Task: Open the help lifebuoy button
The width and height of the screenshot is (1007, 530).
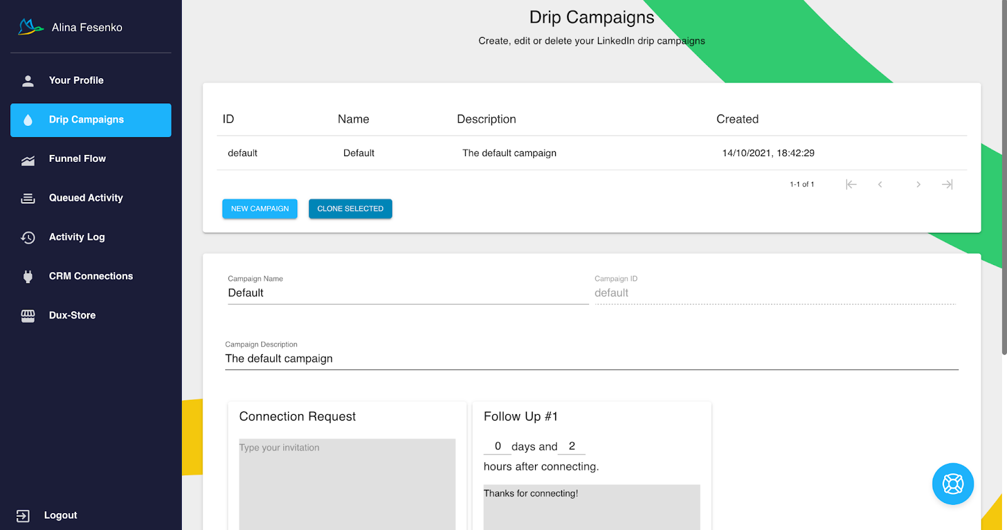Action: point(953,484)
